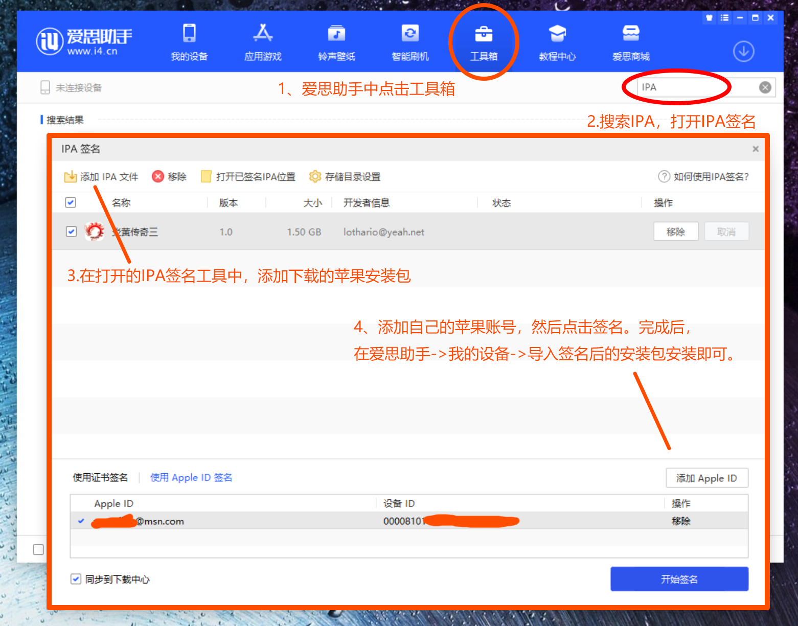Close the 爱思助手 main window
Image resolution: width=798 pixels, height=626 pixels.
(770, 18)
